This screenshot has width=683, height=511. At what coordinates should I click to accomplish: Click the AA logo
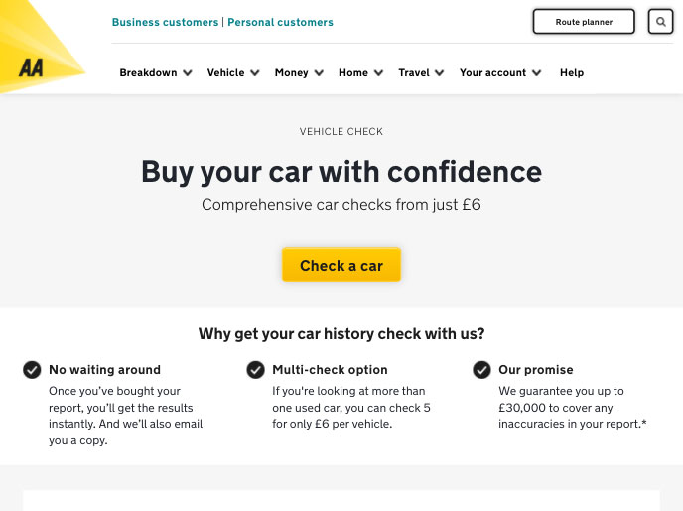click(x=31, y=67)
